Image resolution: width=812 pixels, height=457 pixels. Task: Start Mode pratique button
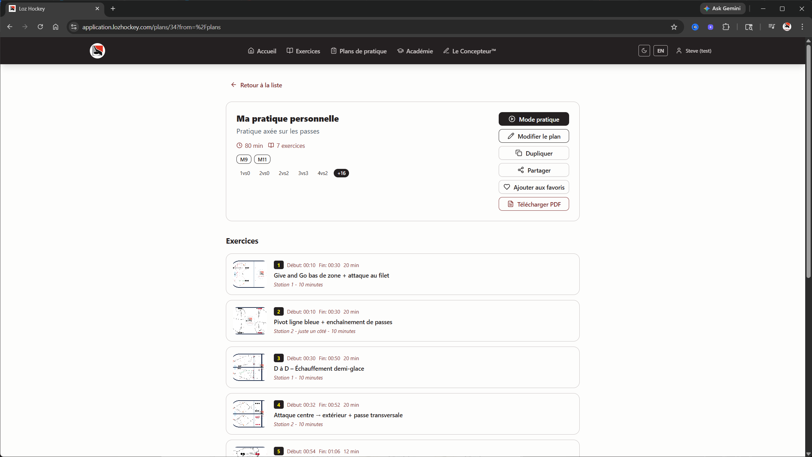pos(533,119)
